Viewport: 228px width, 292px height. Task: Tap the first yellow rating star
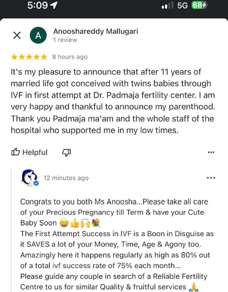point(14,57)
